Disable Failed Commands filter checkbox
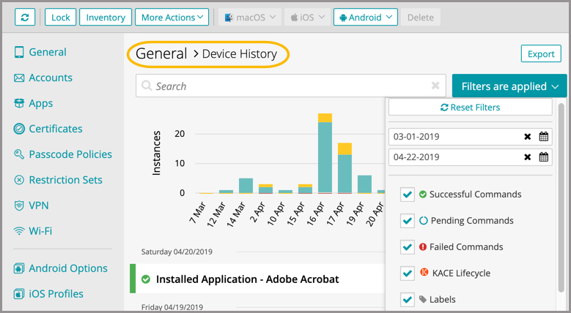The width and height of the screenshot is (571, 313). tap(408, 247)
